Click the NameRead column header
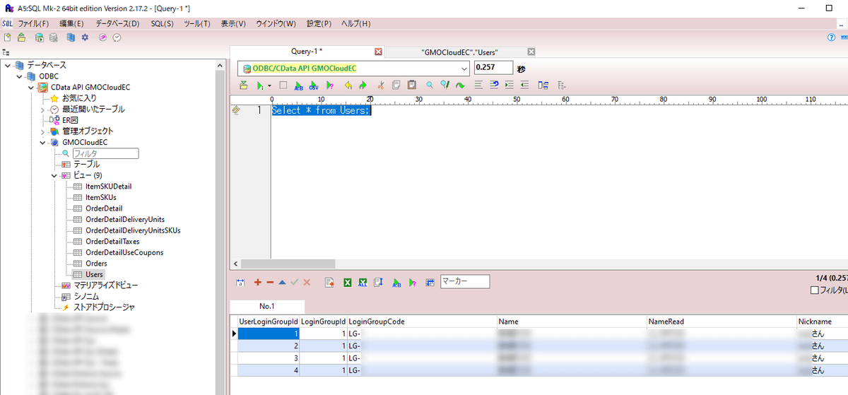848x395 pixels. (721, 322)
